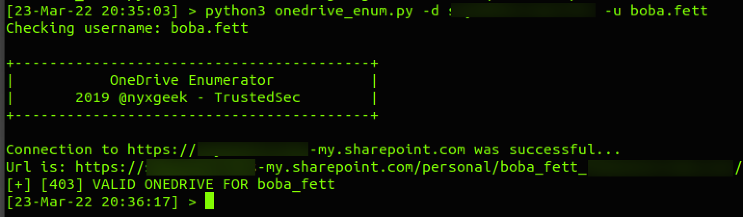Click the onedrive_enum.py script name
Viewport: 743px width, 217px height.
(344, 11)
